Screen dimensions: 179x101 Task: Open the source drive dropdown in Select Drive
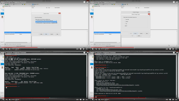46,21
